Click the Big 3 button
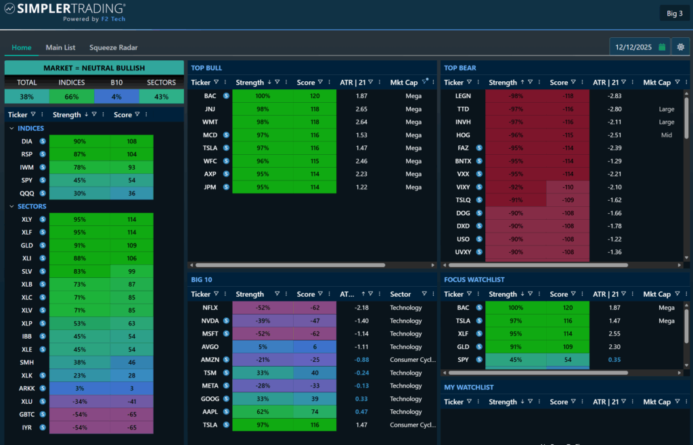The width and height of the screenshot is (693, 445). click(x=674, y=13)
